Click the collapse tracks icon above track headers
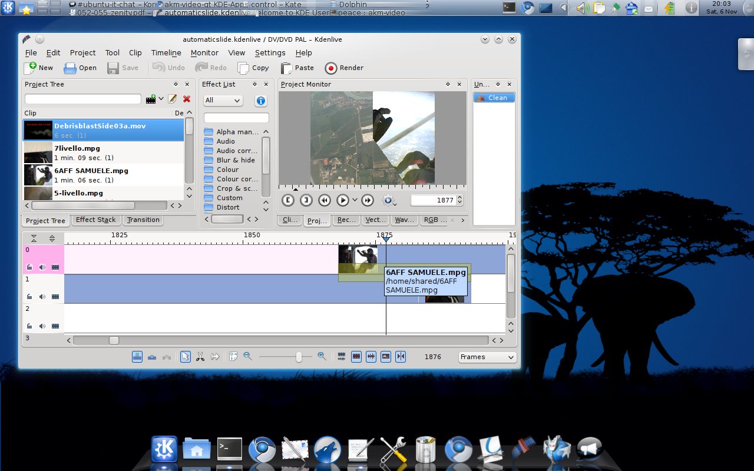Viewport: 754px width, 471px height. [x=34, y=238]
